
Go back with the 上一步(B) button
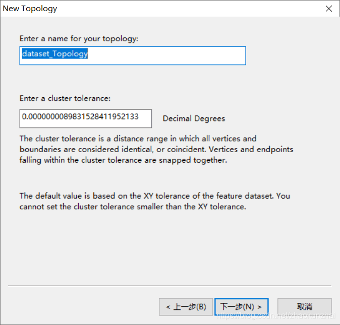(x=186, y=307)
